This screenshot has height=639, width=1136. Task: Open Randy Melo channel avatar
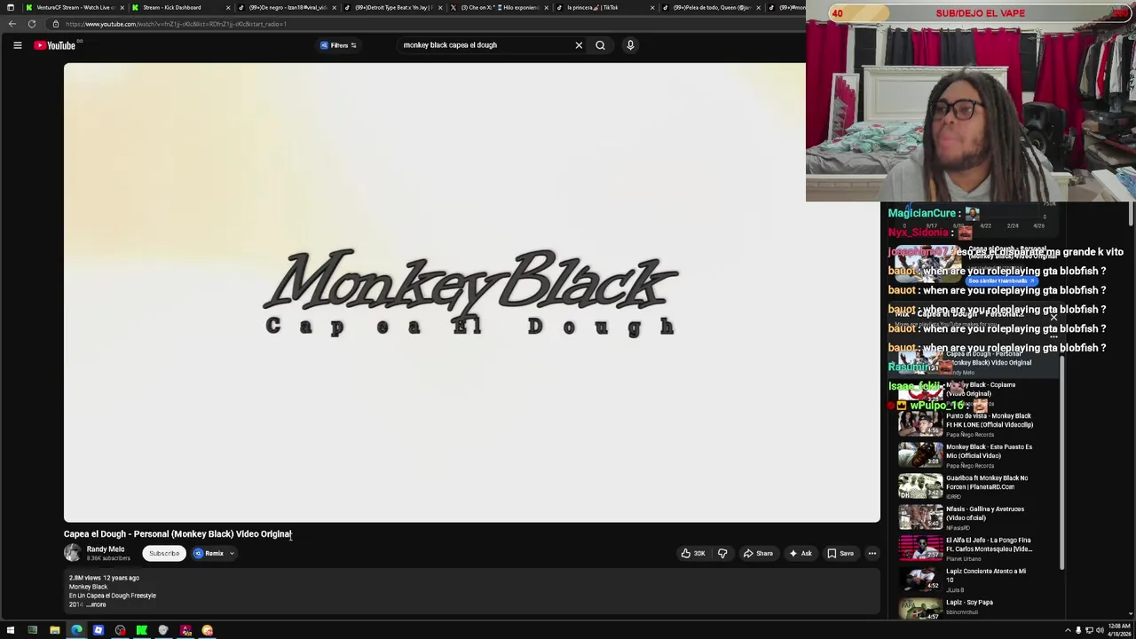pos(72,553)
